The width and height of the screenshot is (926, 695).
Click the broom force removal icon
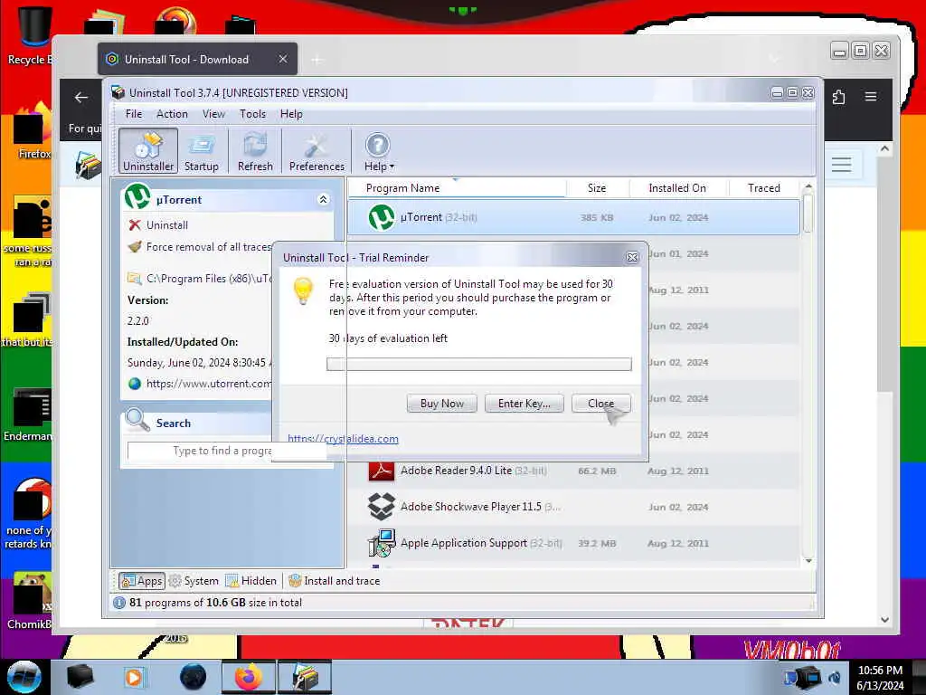pyautogui.click(x=135, y=247)
